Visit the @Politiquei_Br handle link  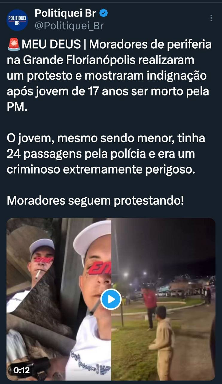point(69,26)
